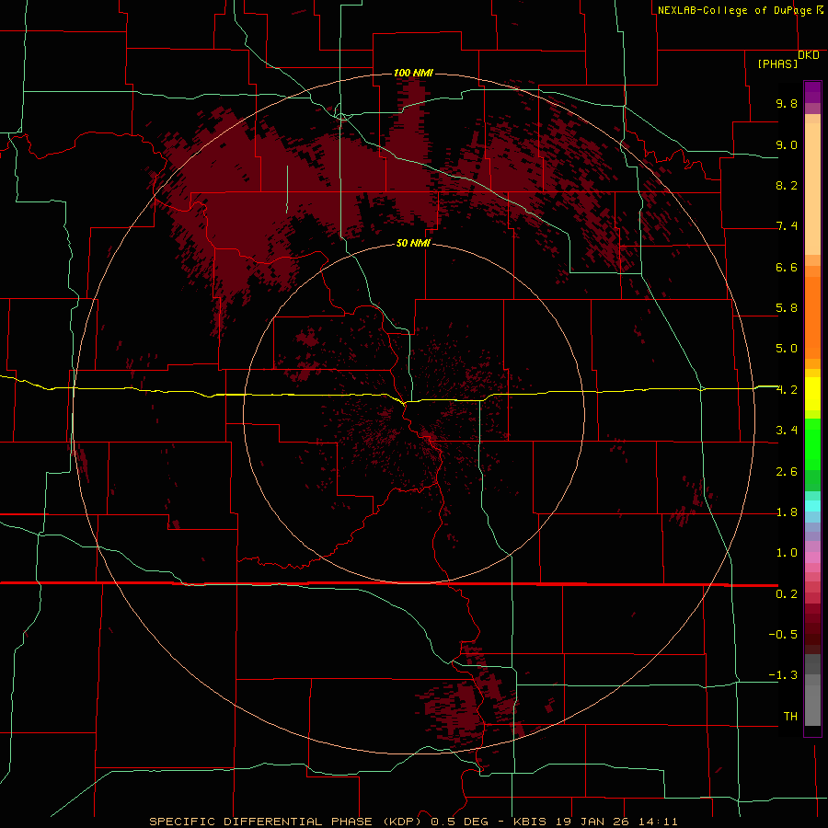The width and height of the screenshot is (828, 828).
Task: Click the 8.2 value on color scale
Action: (x=787, y=185)
